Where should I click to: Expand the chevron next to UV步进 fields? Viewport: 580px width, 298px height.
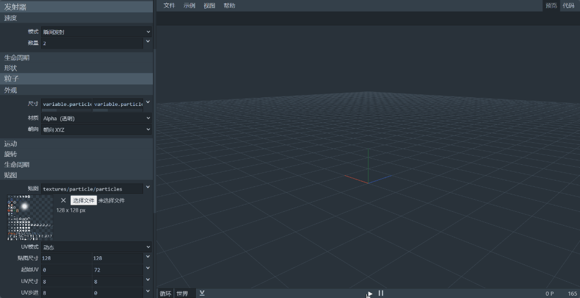pyautogui.click(x=148, y=291)
